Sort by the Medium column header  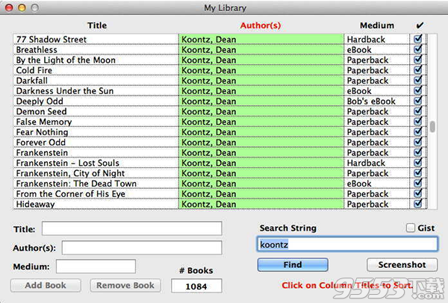(377, 25)
